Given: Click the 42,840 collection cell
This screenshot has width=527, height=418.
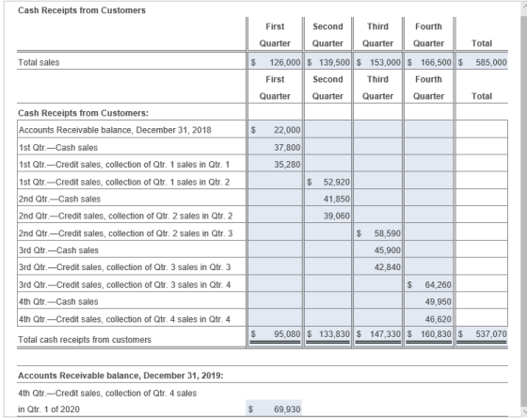Looking at the screenshot, I should click(x=377, y=267).
